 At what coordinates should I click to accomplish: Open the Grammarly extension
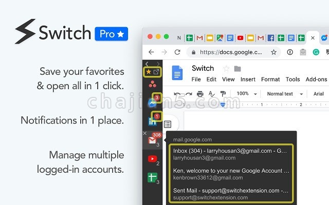[x=316, y=52]
